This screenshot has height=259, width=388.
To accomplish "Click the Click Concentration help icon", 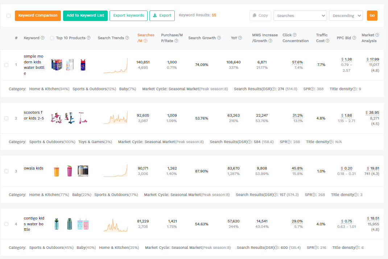I will [x=295, y=35].
